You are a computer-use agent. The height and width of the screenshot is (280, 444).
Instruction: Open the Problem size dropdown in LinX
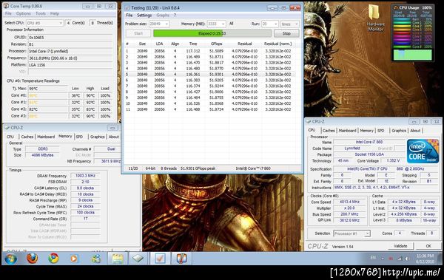159,24
